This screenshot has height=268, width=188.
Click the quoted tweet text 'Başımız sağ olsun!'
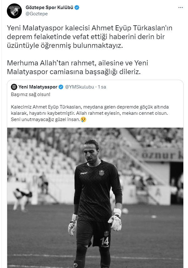(x=31, y=94)
